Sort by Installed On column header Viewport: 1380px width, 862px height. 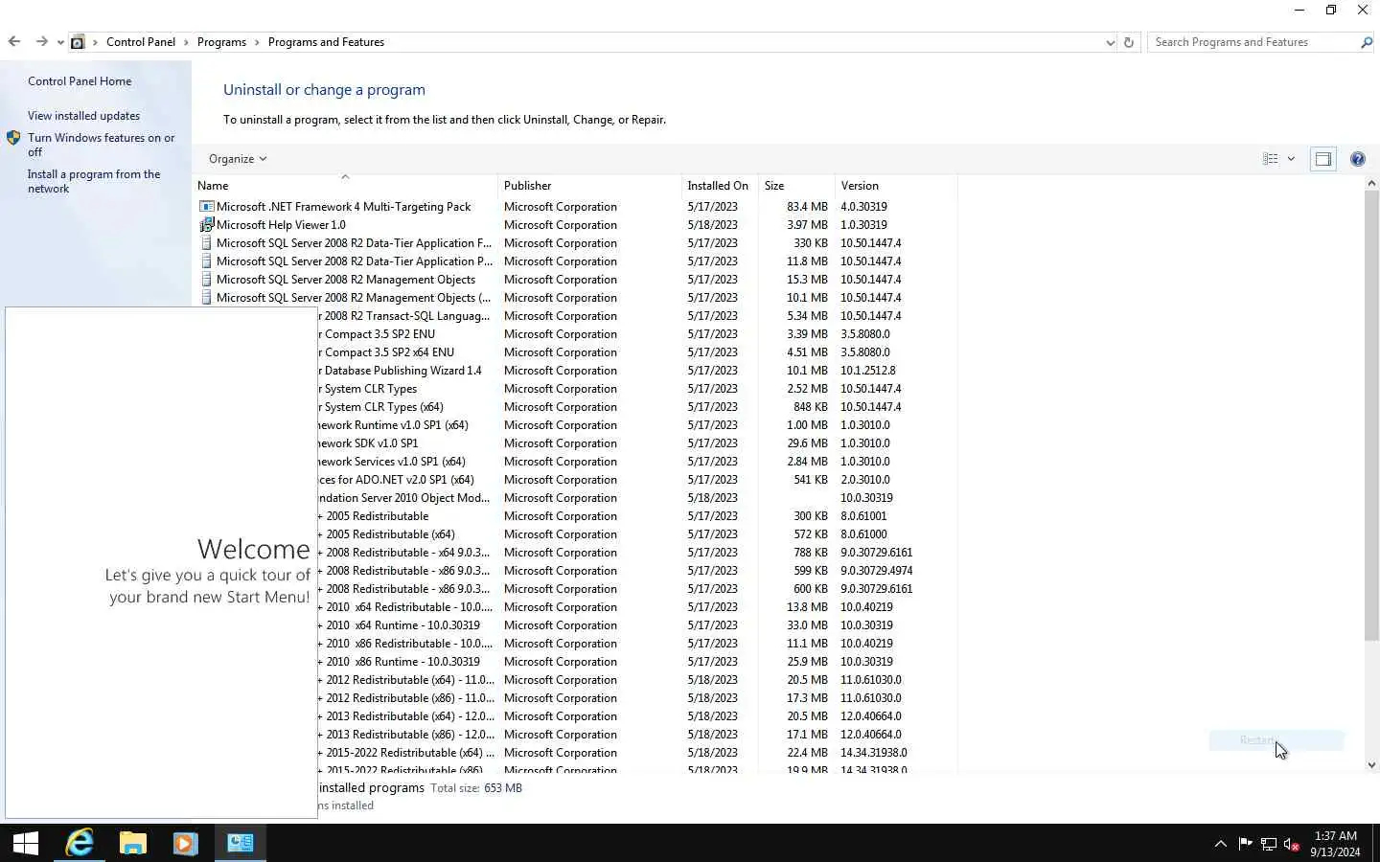click(719, 186)
